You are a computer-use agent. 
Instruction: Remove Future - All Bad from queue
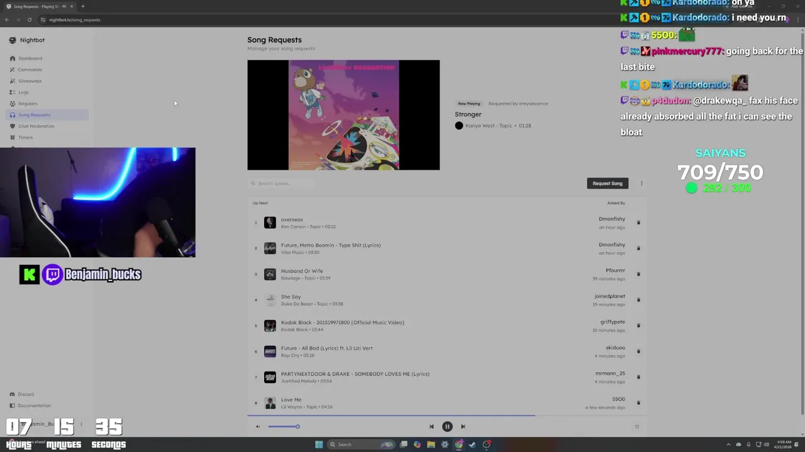(638, 351)
